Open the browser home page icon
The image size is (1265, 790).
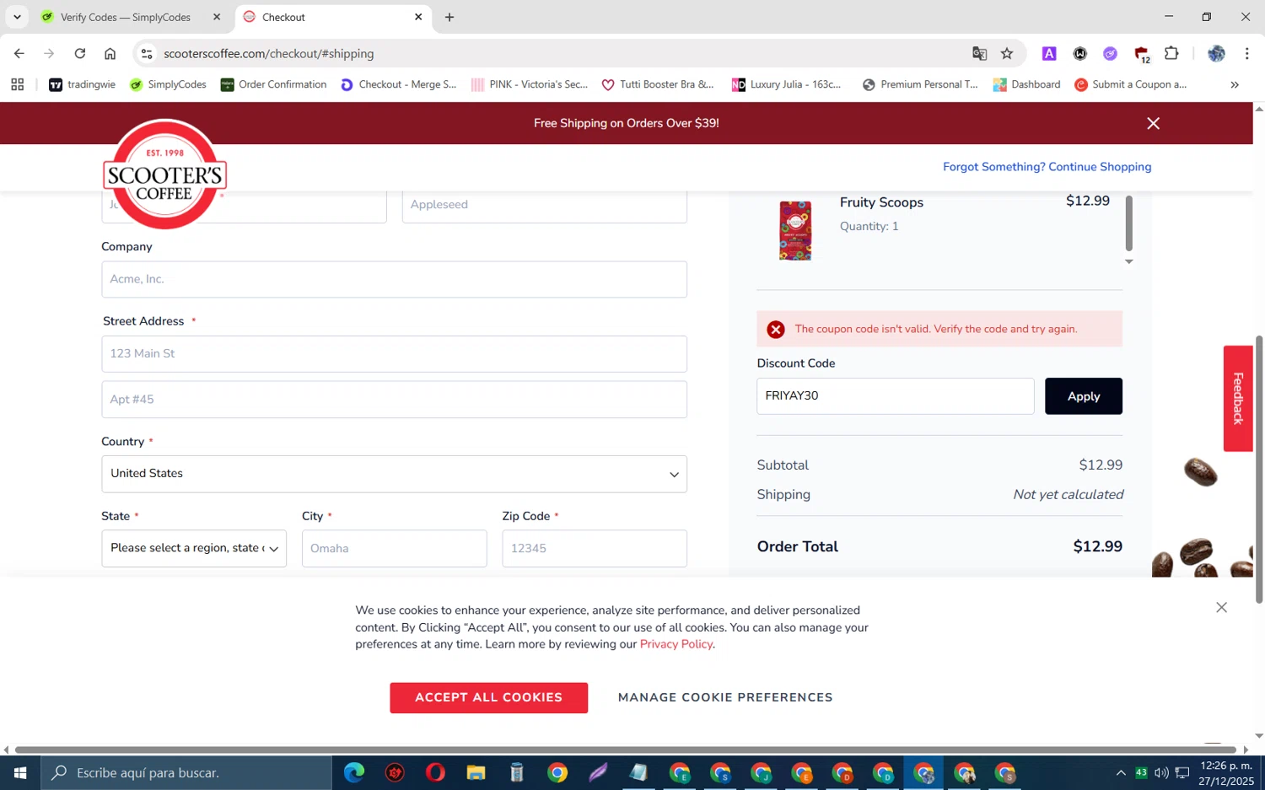[x=110, y=53]
